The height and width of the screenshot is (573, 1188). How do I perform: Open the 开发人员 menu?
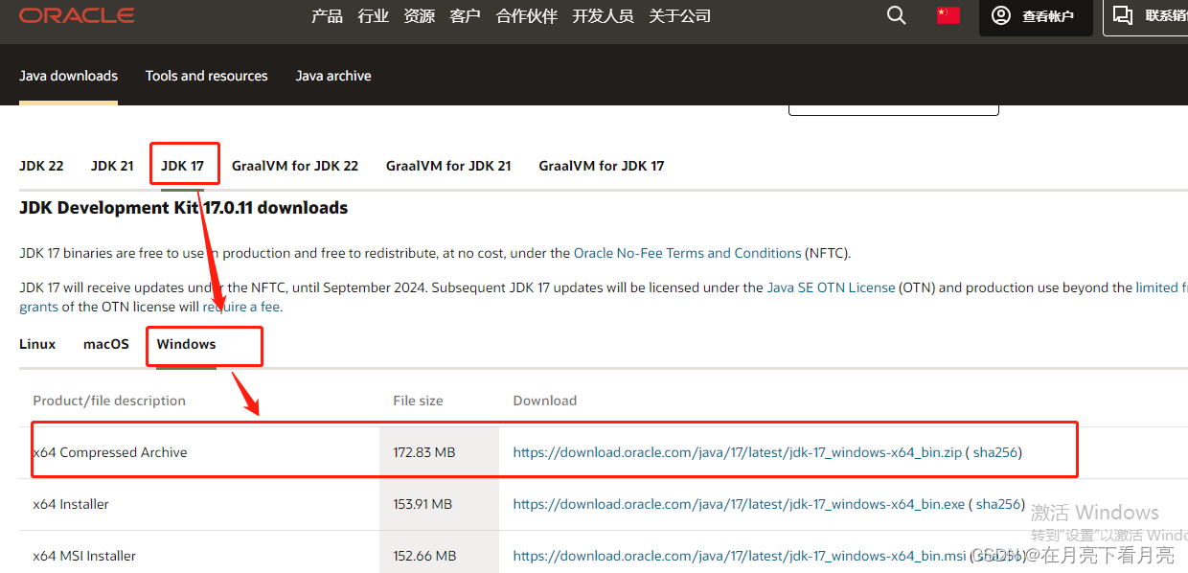pyautogui.click(x=603, y=16)
